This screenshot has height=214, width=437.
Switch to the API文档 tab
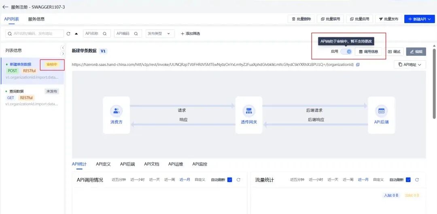tap(152, 164)
